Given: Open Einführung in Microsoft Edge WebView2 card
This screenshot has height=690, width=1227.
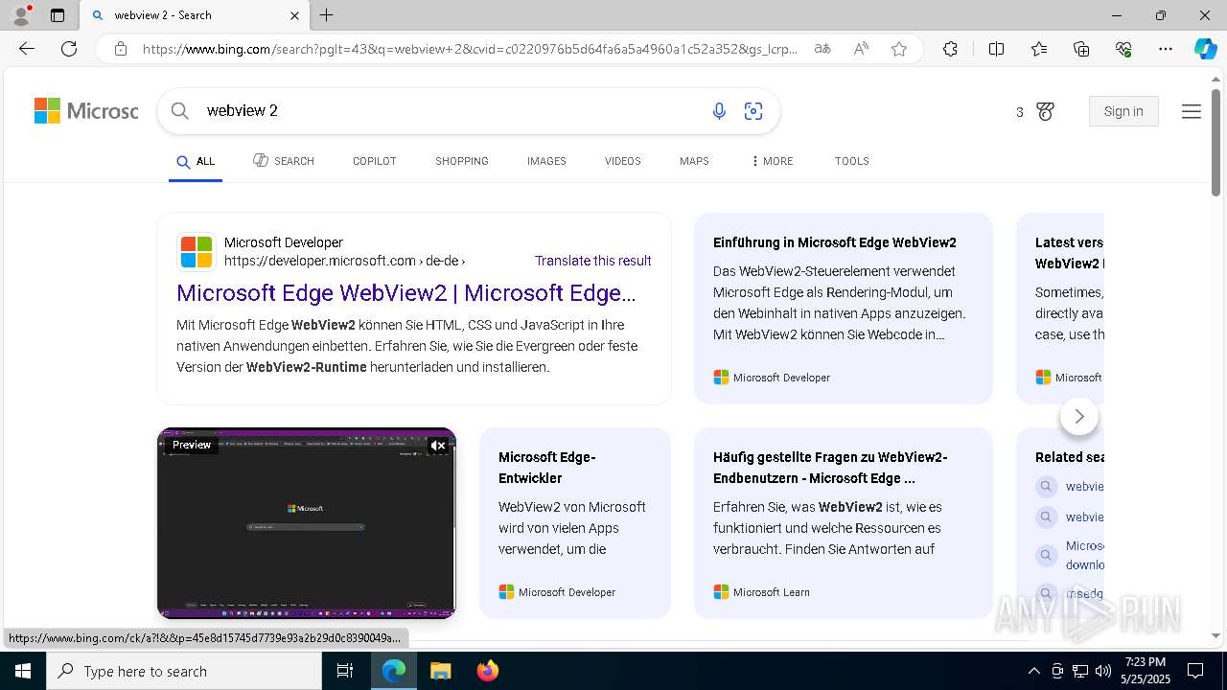Looking at the screenshot, I should (844, 309).
